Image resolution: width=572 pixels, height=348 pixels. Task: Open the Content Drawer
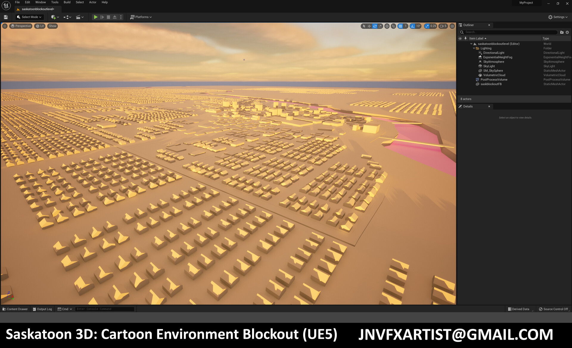click(14, 309)
